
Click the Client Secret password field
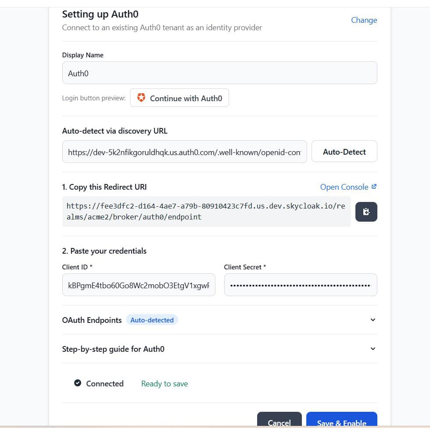(x=300, y=285)
